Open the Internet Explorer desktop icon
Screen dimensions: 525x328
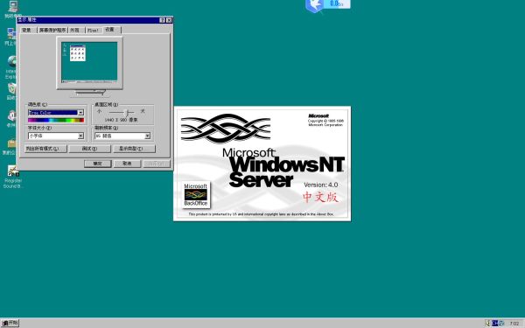point(12,61)
